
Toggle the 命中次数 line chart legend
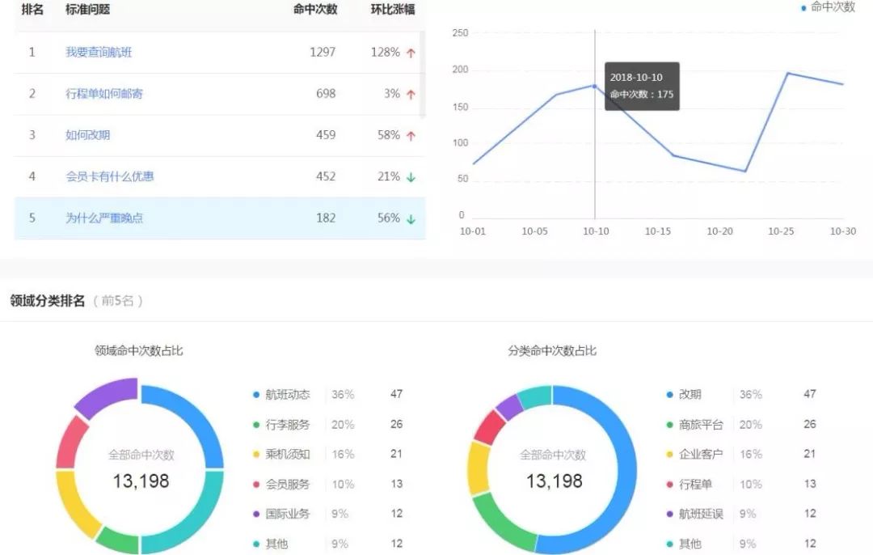pyautogui.click(x=827, y=7)
